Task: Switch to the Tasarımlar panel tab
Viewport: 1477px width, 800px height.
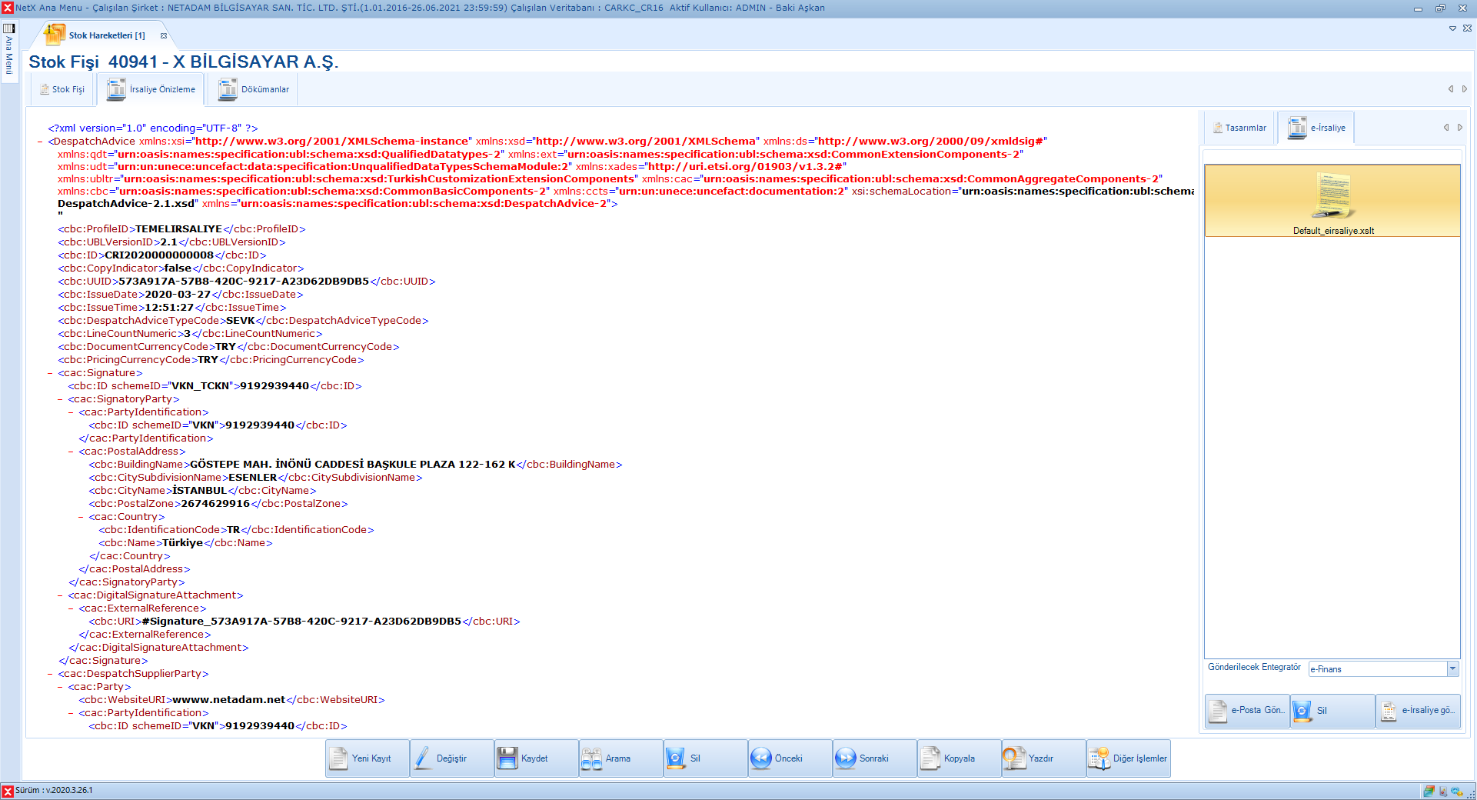Action: (x=1239, y=128)
